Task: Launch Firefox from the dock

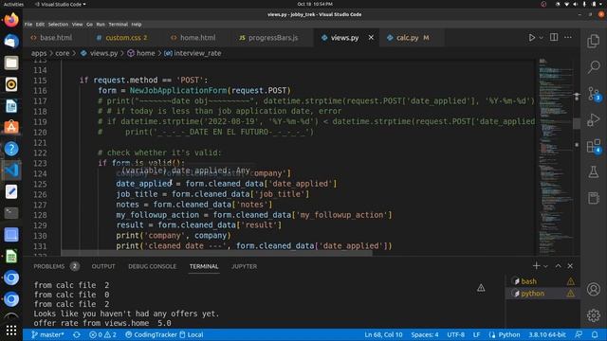Action: [11, 20]
